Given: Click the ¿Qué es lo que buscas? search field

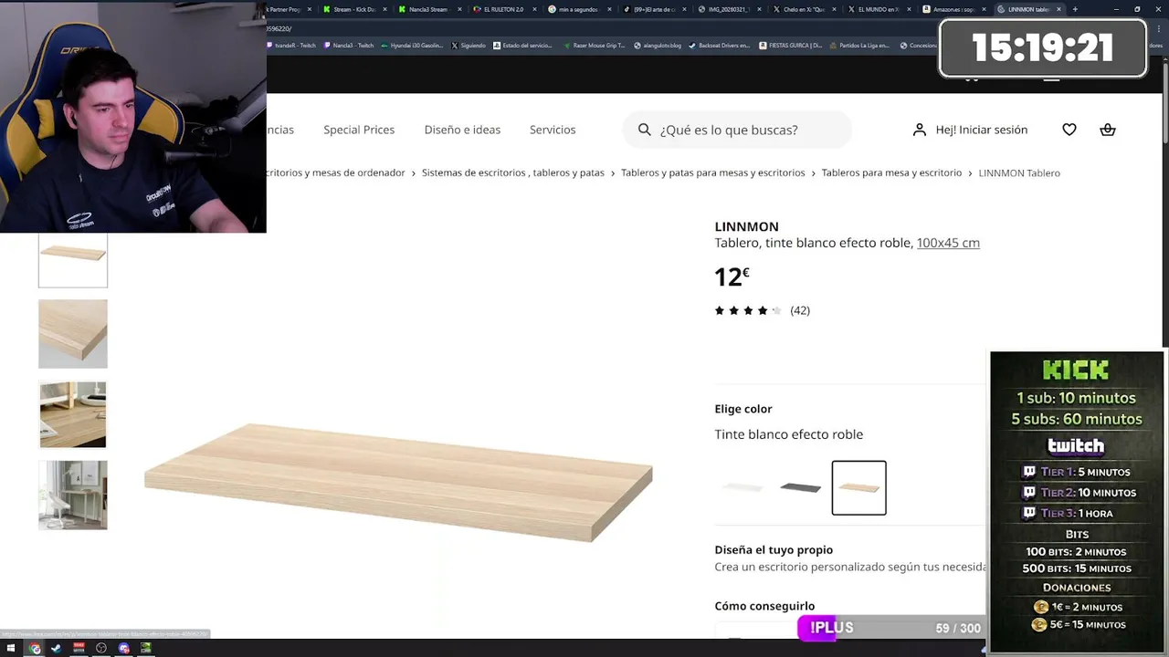Looking at the screenshot, I should (737, 130).
